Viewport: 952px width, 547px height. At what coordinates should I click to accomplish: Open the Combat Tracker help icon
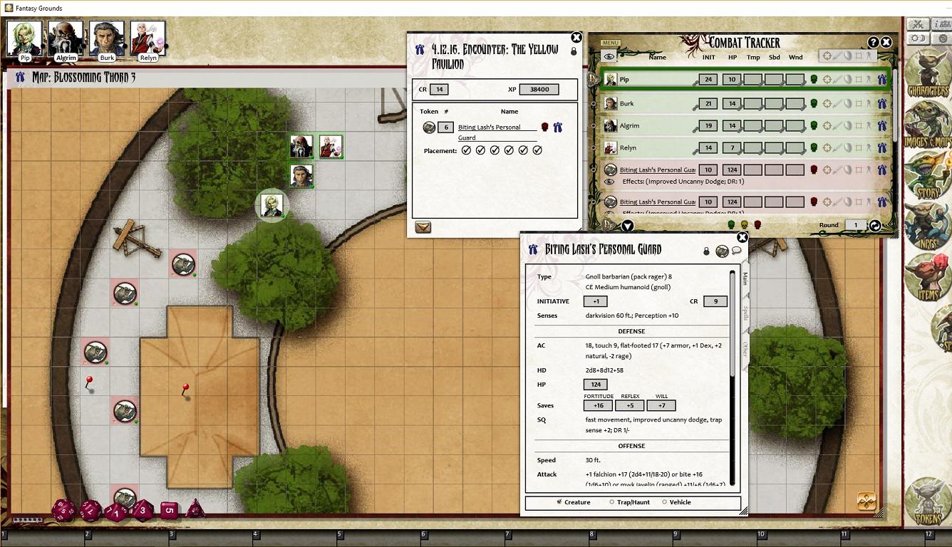(874, 43)
